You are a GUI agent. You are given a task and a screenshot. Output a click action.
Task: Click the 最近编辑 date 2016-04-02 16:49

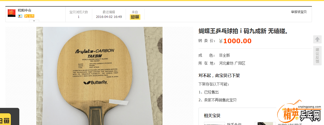[x=109, y=17]
